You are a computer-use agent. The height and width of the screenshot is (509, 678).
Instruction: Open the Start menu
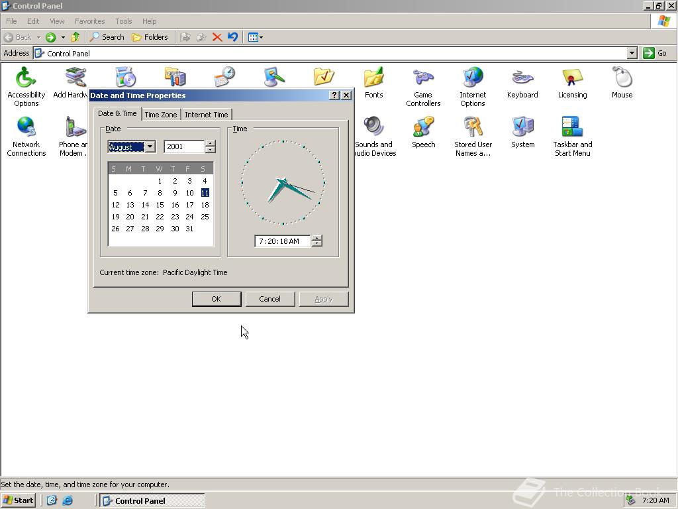tap(18, 500)
